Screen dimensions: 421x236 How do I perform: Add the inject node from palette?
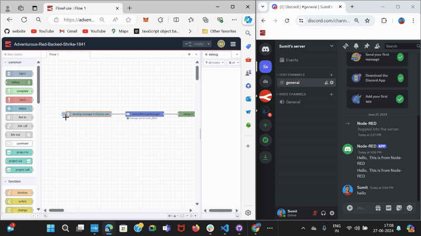pyautogui.click(x=19, y=73)
